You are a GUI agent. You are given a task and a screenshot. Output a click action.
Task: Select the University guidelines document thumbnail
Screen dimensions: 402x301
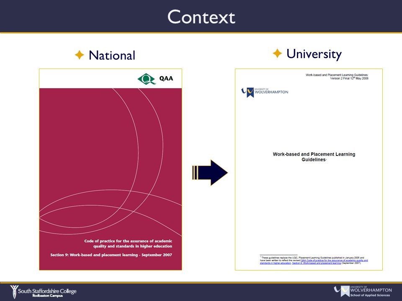click(309, 169)
